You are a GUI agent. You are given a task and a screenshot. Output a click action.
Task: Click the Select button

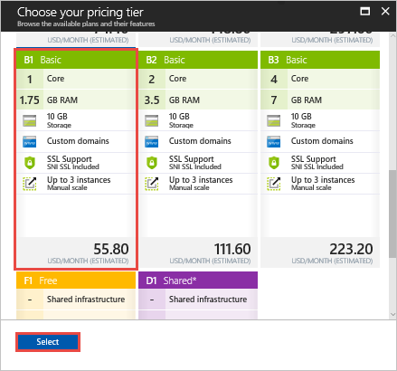(x=48, y=342)
